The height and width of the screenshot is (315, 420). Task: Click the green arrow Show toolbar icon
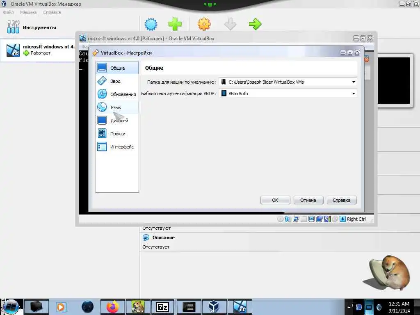click(x=255, y=24)
